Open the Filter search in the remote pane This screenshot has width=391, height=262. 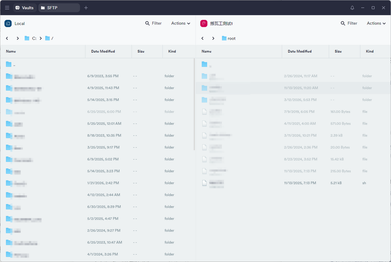(x=349, y=23)
